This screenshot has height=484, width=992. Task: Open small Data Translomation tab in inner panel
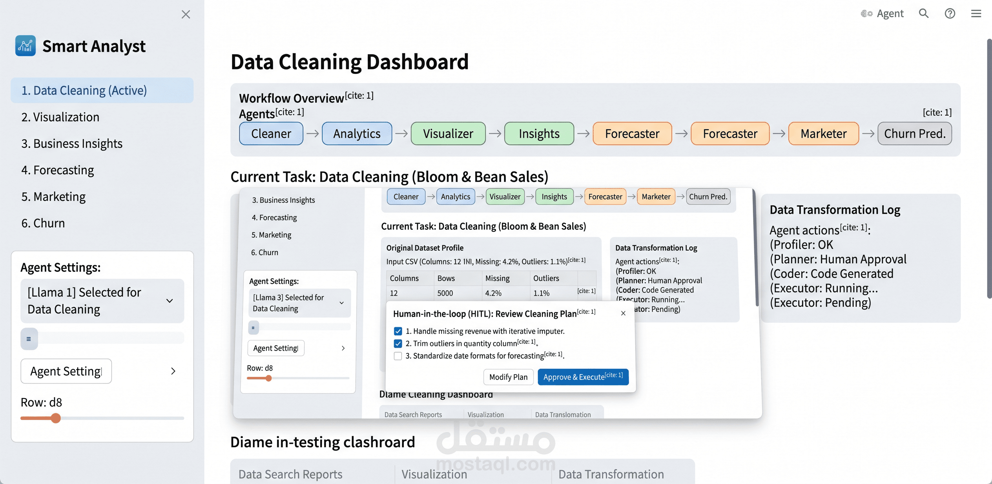pos(563,414)
